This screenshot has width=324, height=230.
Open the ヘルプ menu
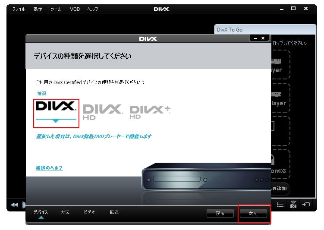[x=93, y=9]
